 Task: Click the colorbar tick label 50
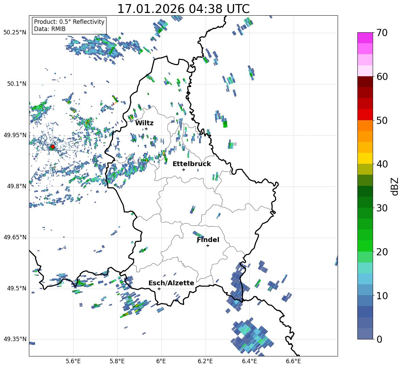pos(382,120)
